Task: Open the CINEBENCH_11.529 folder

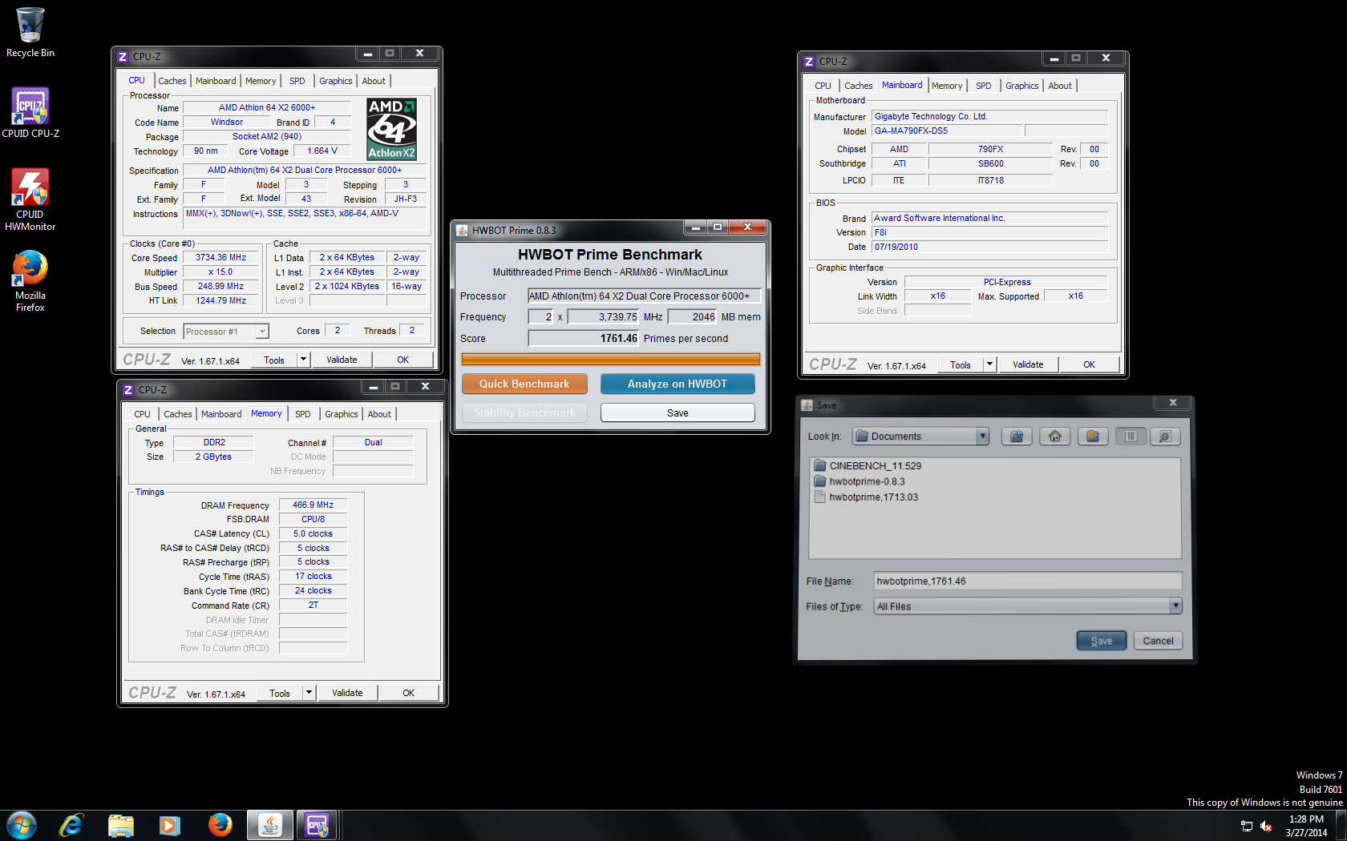Action: point(868,465)
